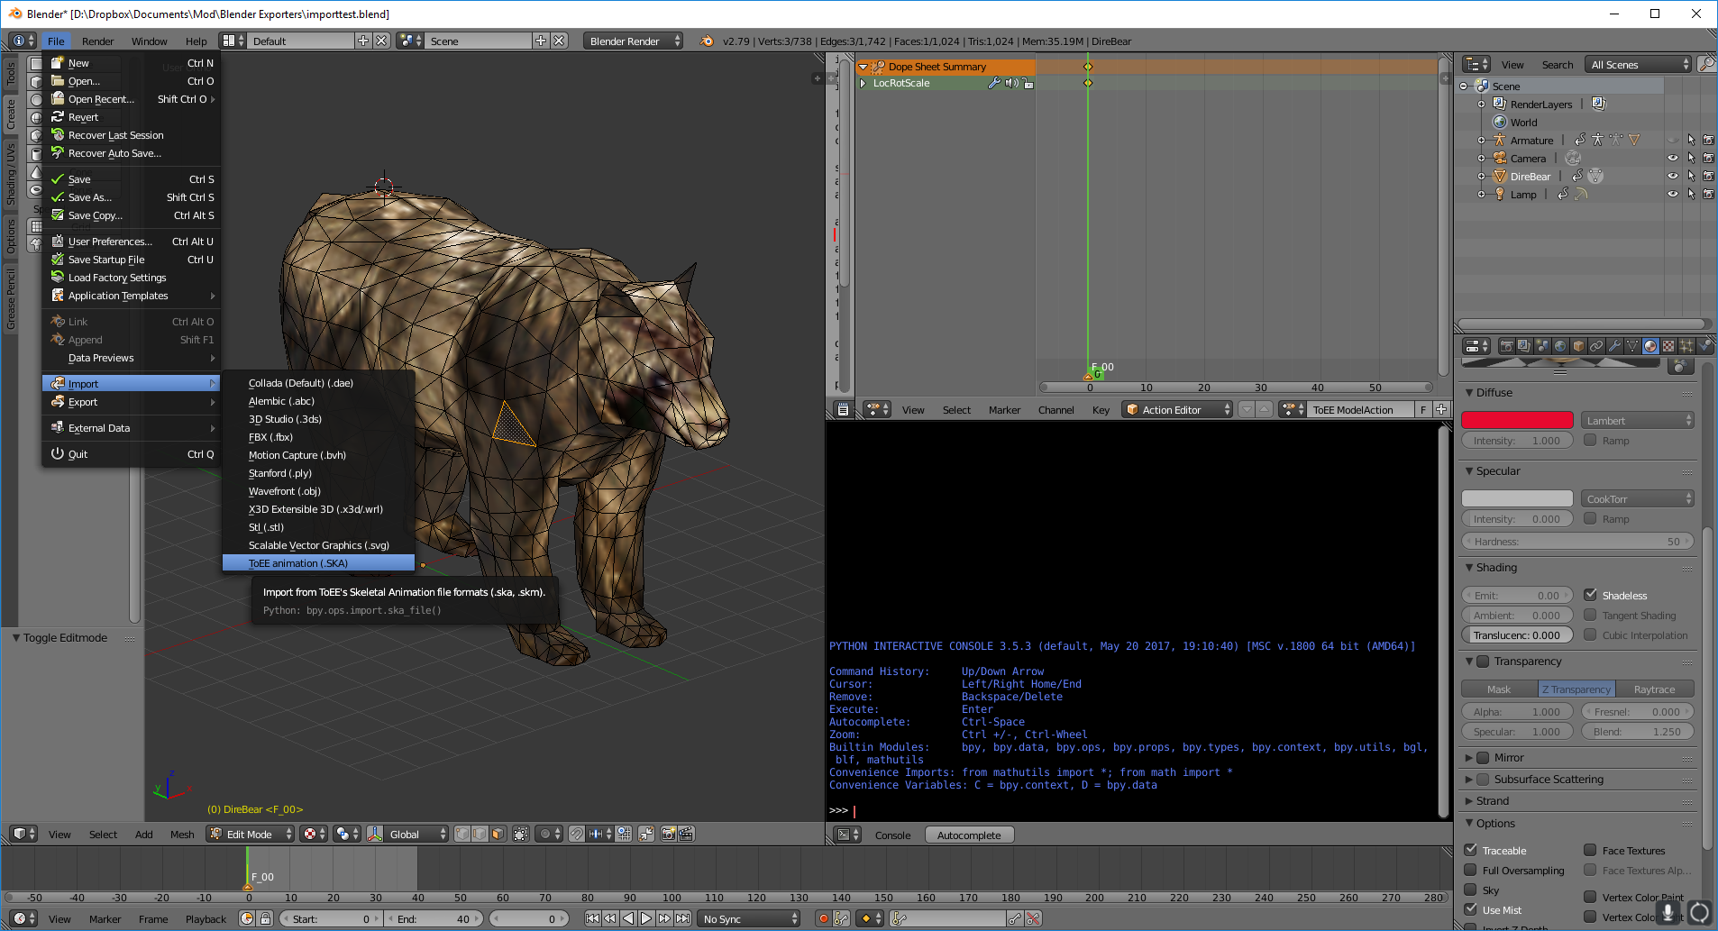Open the World properties tab

coord(1560,346)
